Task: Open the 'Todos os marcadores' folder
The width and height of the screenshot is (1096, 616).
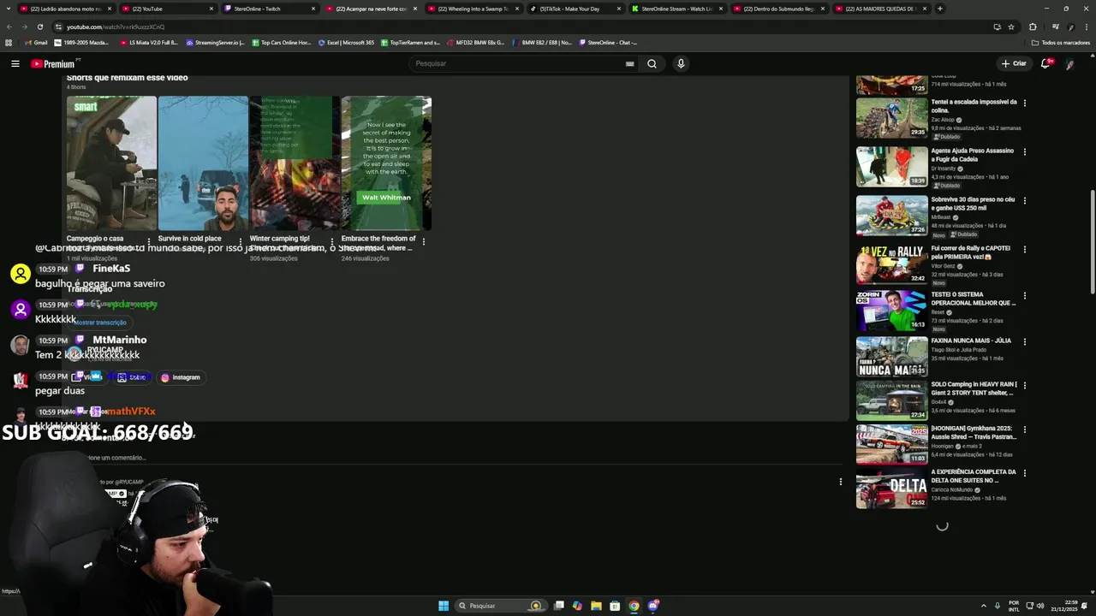Action: point(1060,42)
